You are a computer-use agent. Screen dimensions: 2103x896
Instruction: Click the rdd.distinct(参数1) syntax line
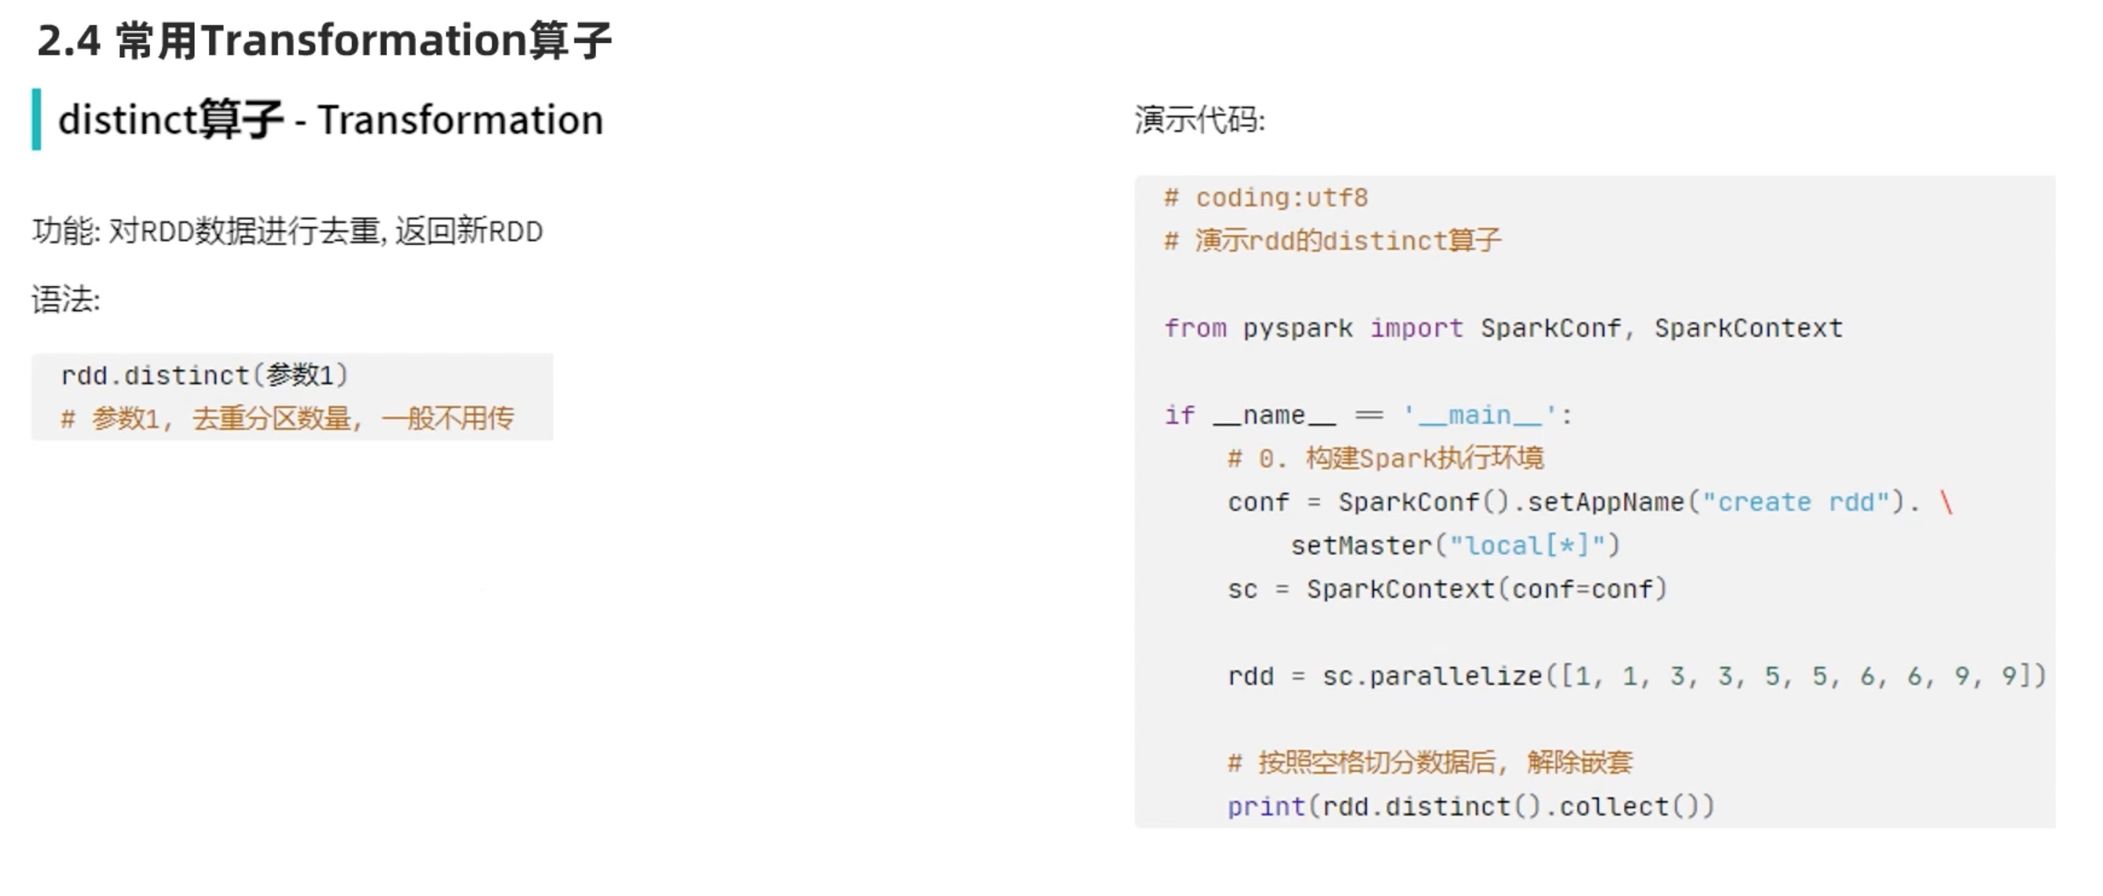pos(205,375)
